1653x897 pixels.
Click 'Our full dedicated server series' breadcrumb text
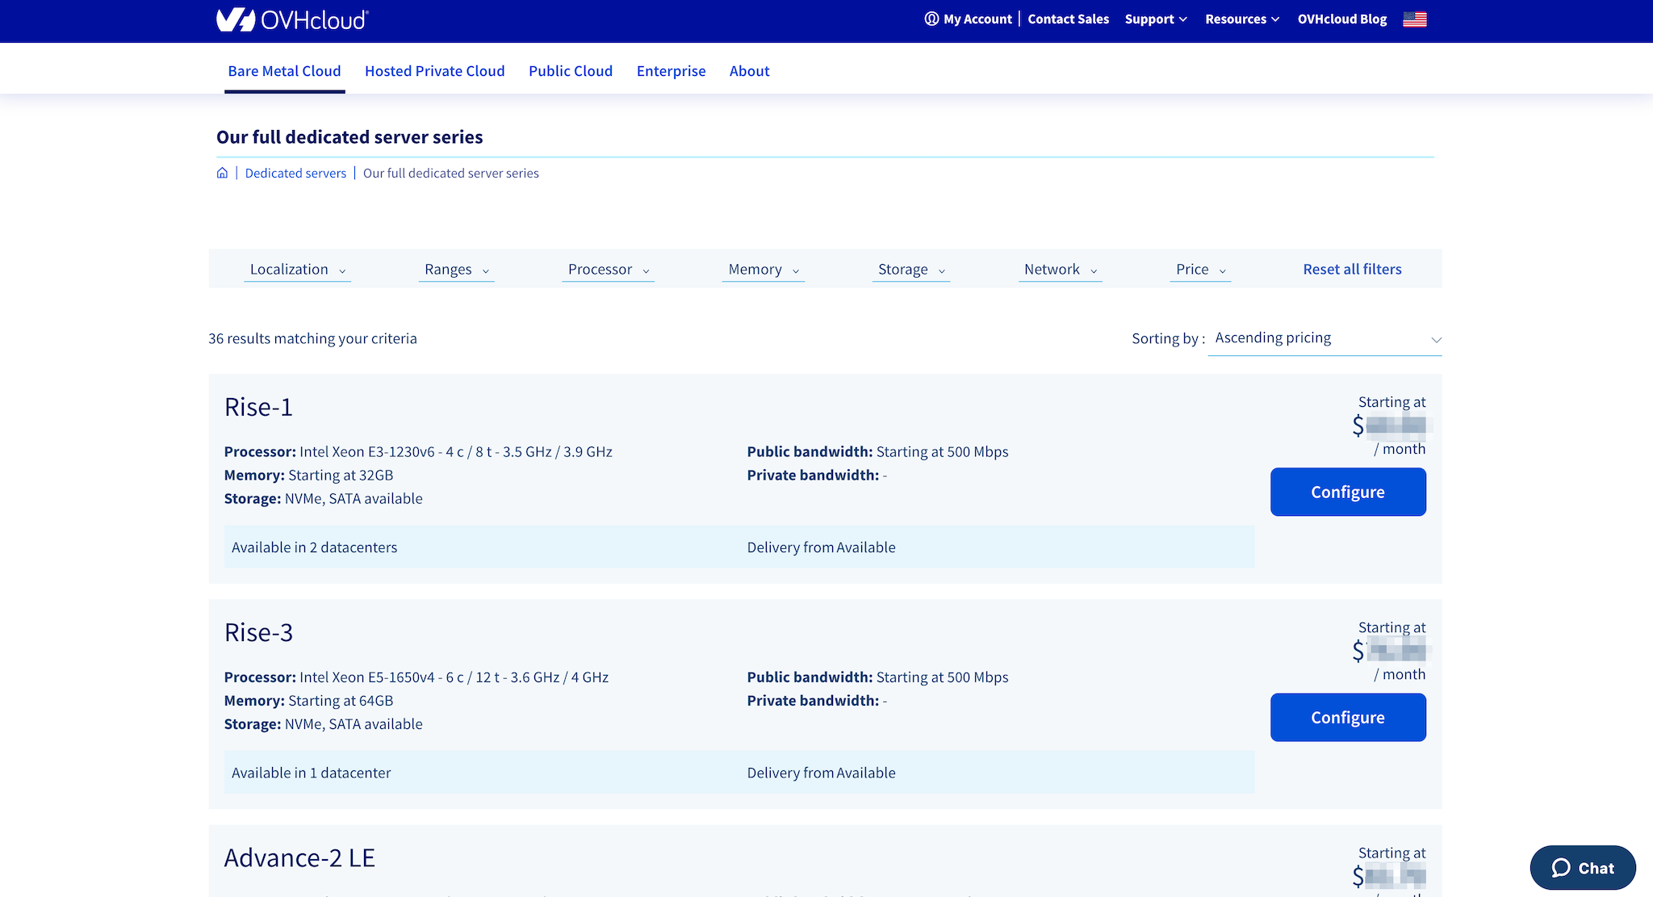(450, 173)
